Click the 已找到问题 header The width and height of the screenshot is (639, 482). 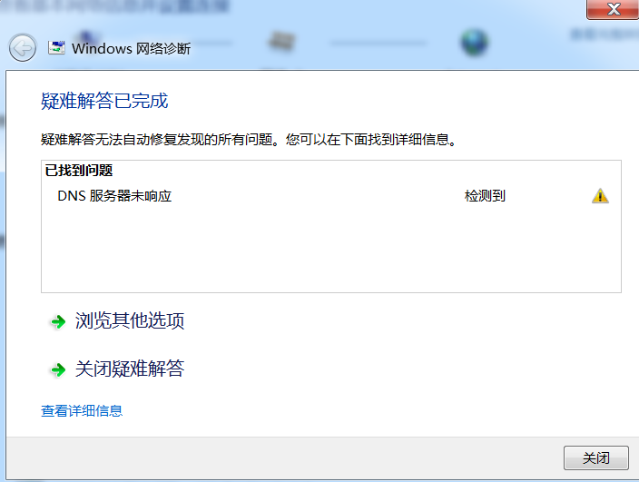click(x=79, y=171)
